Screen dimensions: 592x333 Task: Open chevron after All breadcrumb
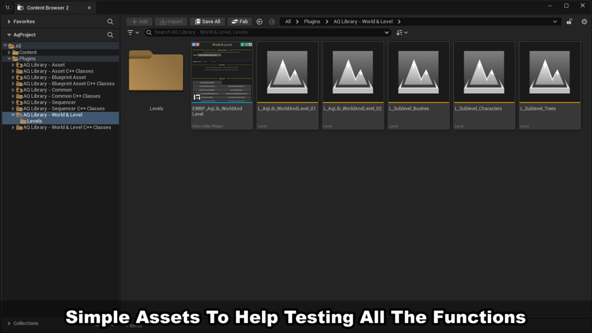(297, 22)
